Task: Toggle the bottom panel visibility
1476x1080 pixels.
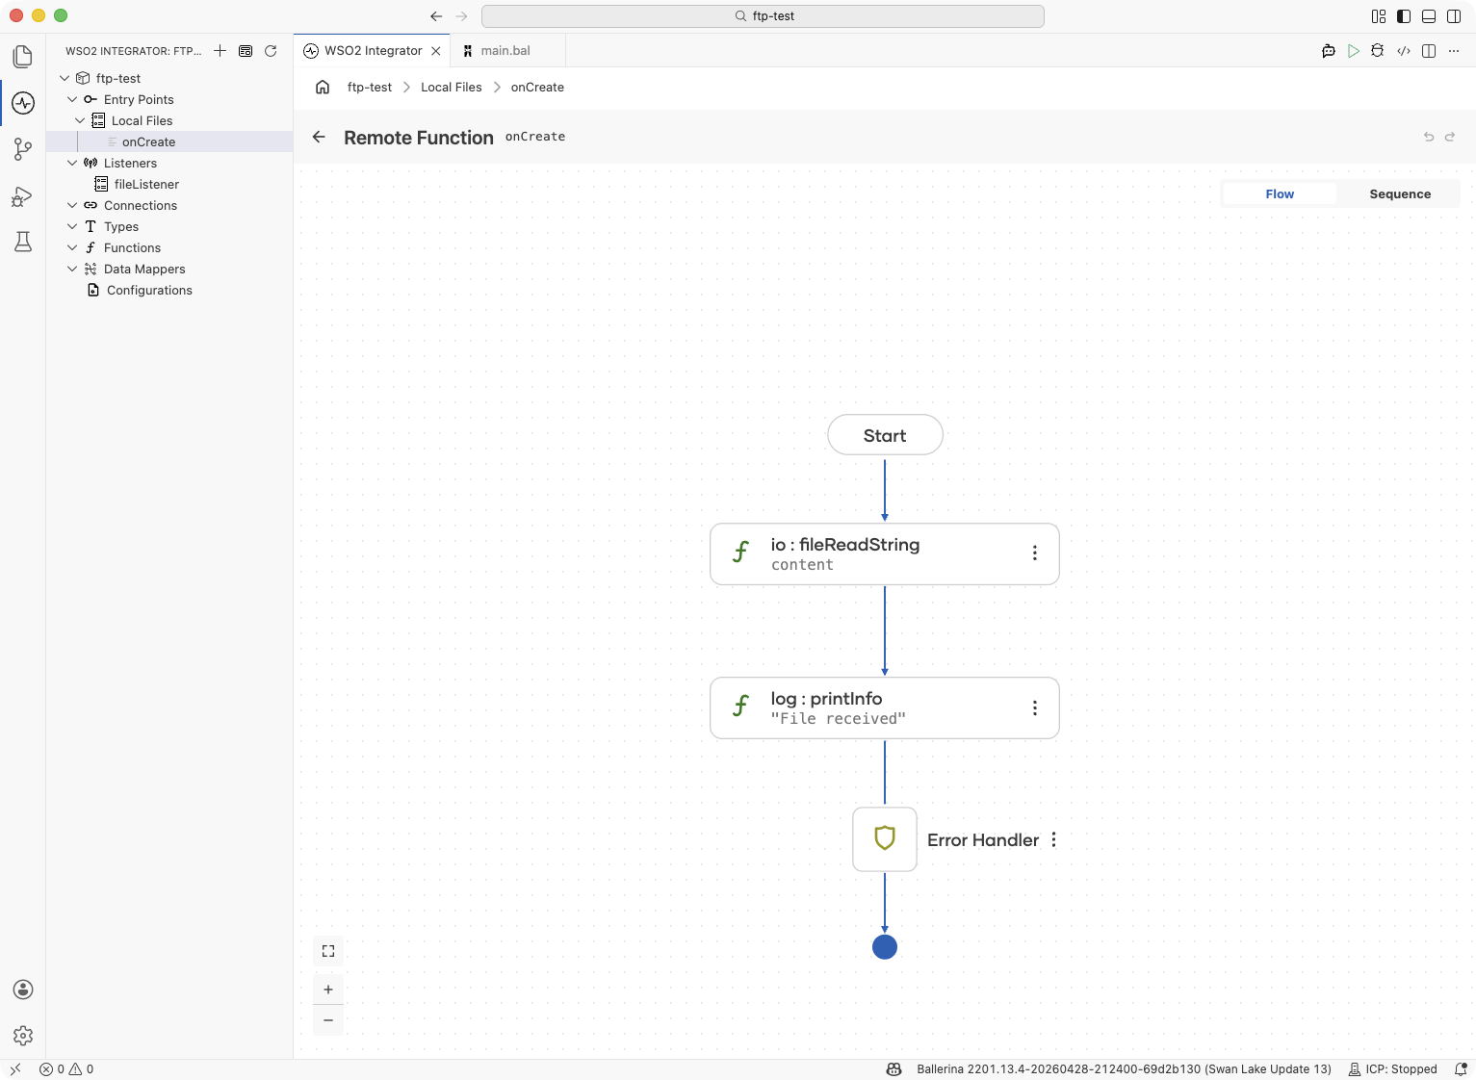Action: pos(1429,16)
